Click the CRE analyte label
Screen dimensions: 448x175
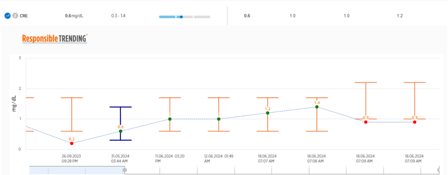[x=24, y=16]
